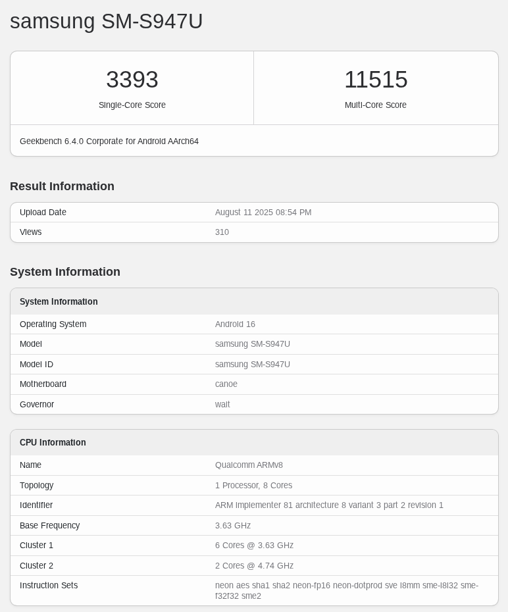Viewport: 508px width, 612px height.
Task: Click Geekbench 6.4.0 Corporate version text
Action: (109, 141)
